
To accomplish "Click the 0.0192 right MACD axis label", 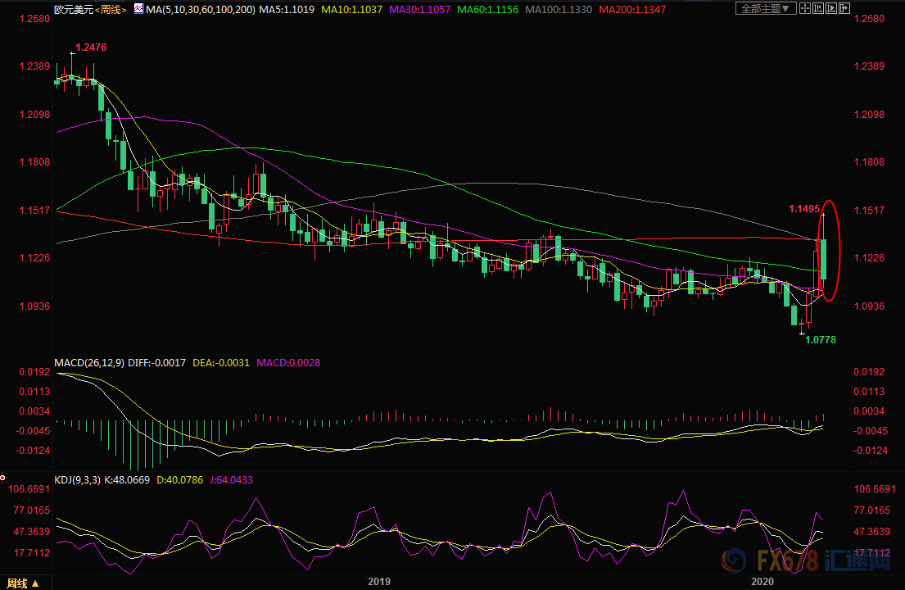I will [x=869, y=372].
